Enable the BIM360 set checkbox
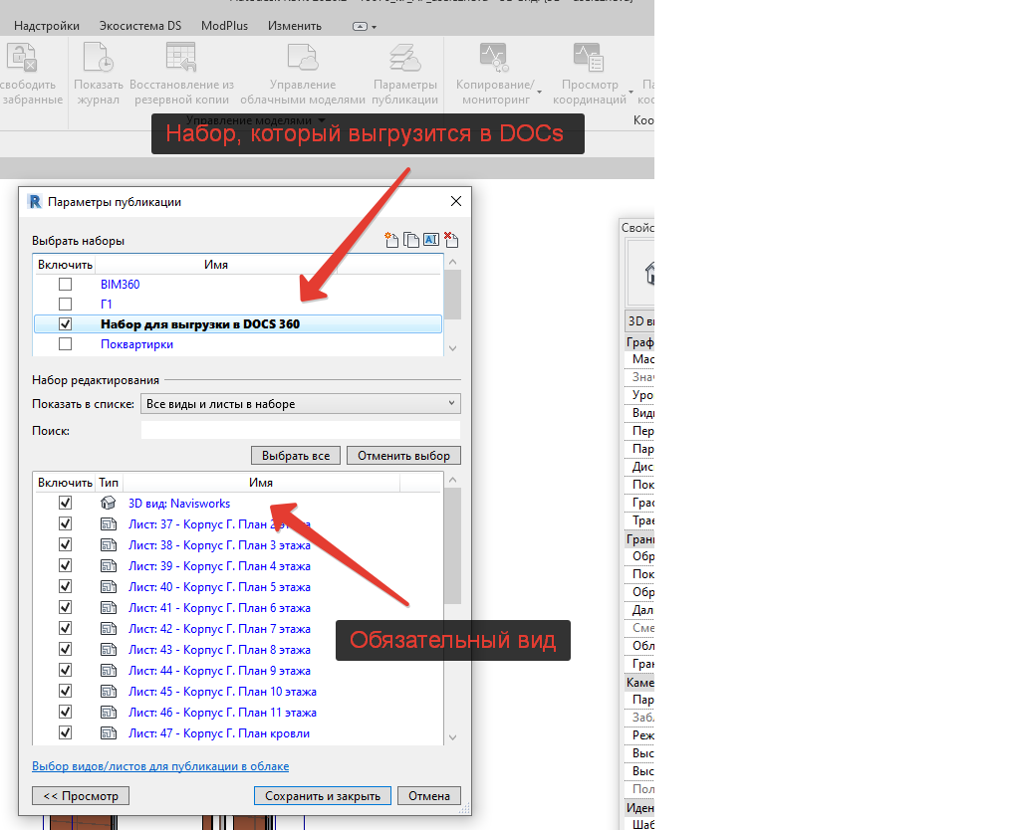This screenshot has width=1011, height=830. [65, 284]
